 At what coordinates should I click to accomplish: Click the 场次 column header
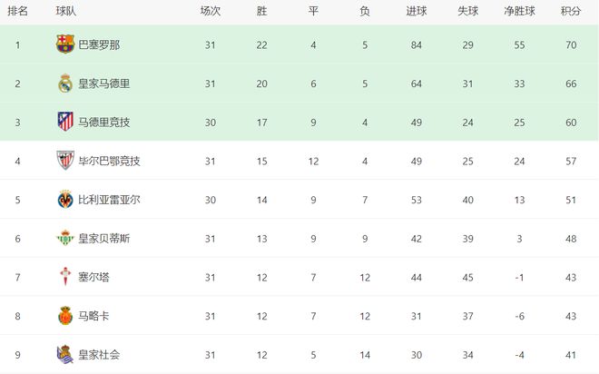211,12
